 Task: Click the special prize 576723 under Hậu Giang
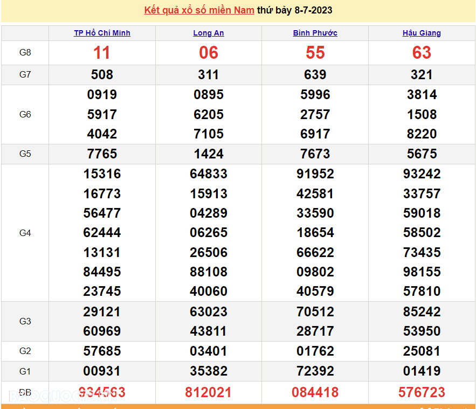coord(422,392)
